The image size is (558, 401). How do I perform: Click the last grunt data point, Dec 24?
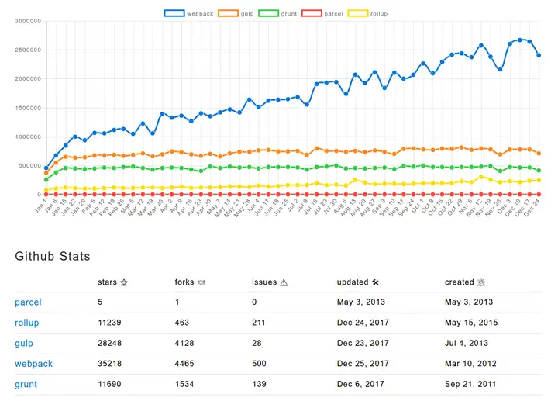point(539,170)
